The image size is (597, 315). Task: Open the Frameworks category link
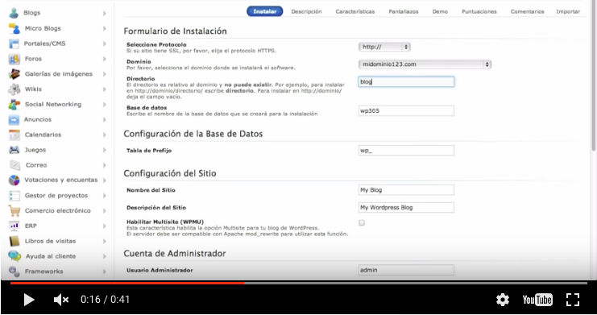pos(44,271)
